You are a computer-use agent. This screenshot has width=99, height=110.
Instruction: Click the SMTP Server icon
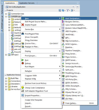click(63, 60)
